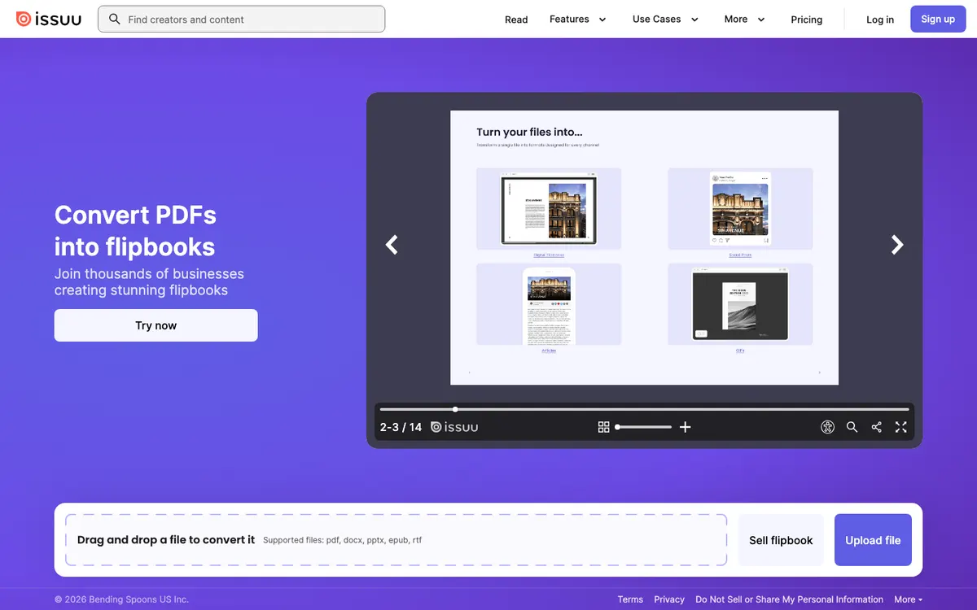The image size is (977, 610).
Task: Open the Read page
Action: point(516,20)
